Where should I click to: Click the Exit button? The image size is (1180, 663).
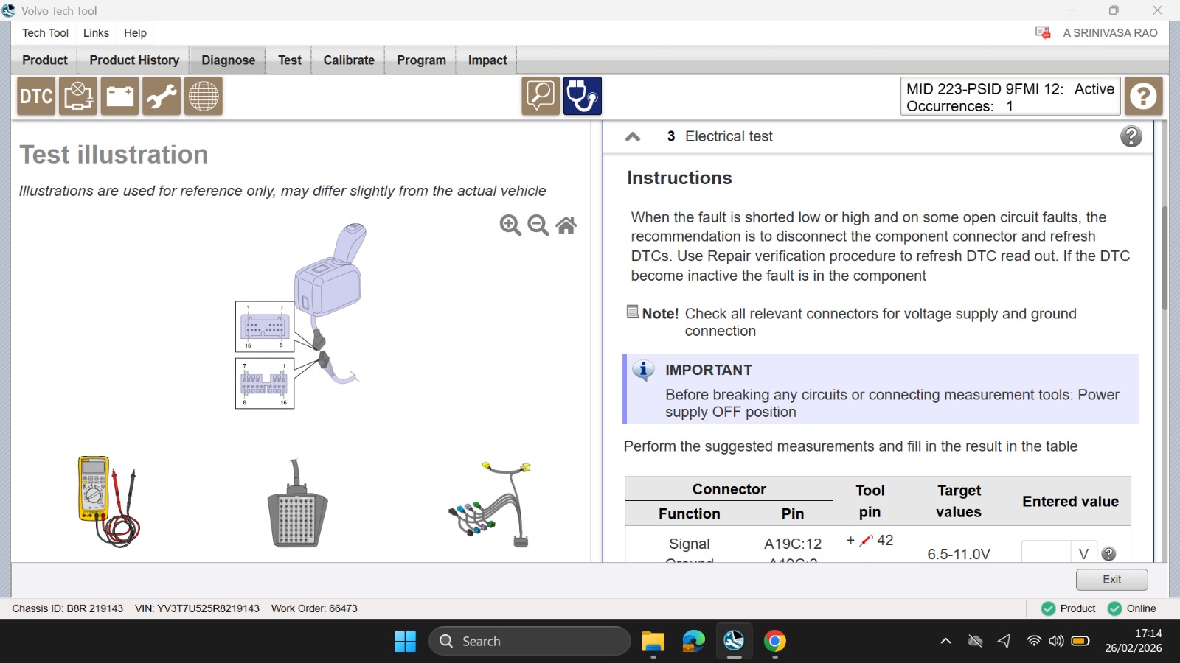click(x=1111, y=580)
